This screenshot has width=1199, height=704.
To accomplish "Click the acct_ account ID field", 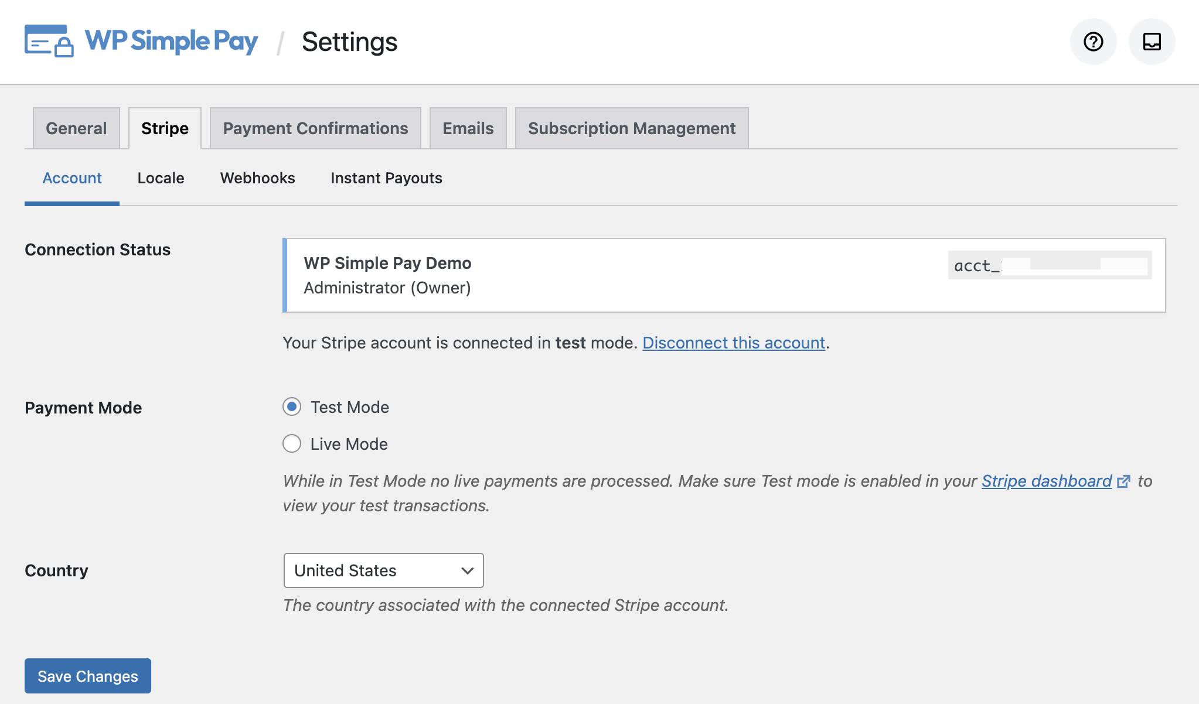I will pyautogui.click(x=1049, y=265).
